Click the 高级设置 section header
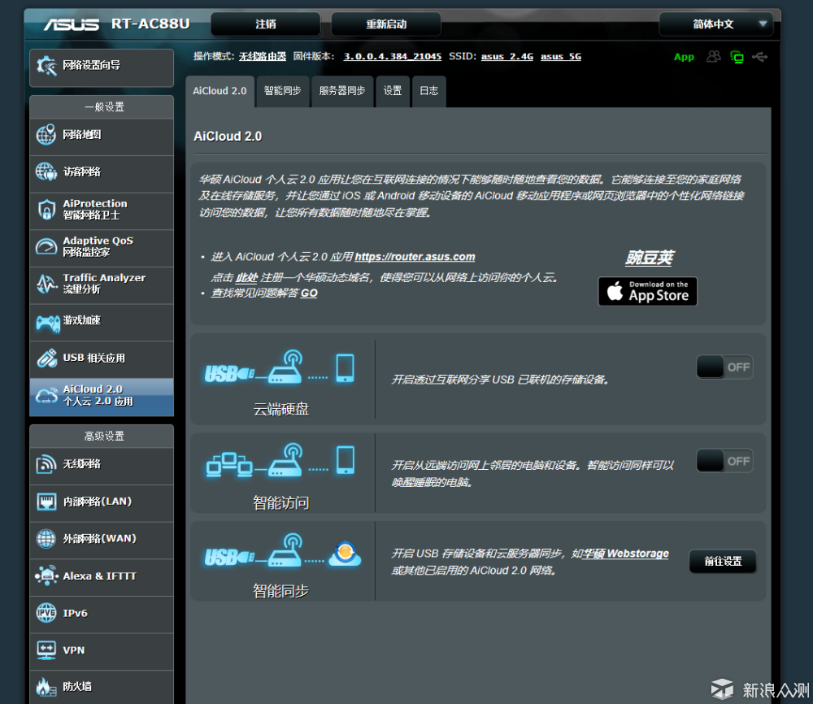 click(x=102, y=436)
